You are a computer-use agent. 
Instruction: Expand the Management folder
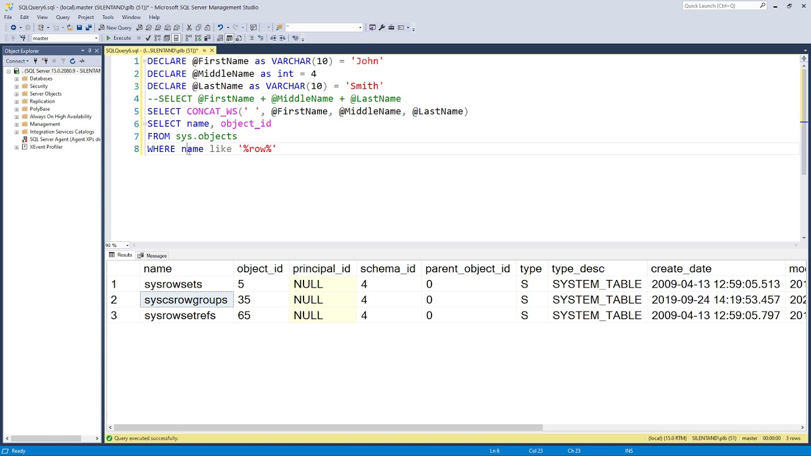[16, 124]
